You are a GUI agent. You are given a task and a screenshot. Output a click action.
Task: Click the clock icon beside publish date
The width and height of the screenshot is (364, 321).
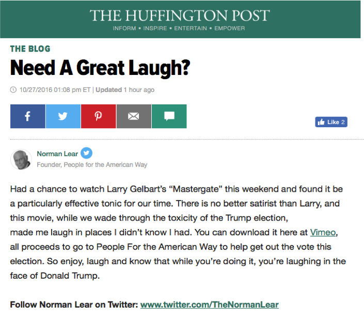point(13,90)
